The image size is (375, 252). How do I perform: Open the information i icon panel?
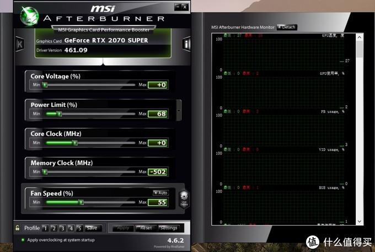point(187,44)
